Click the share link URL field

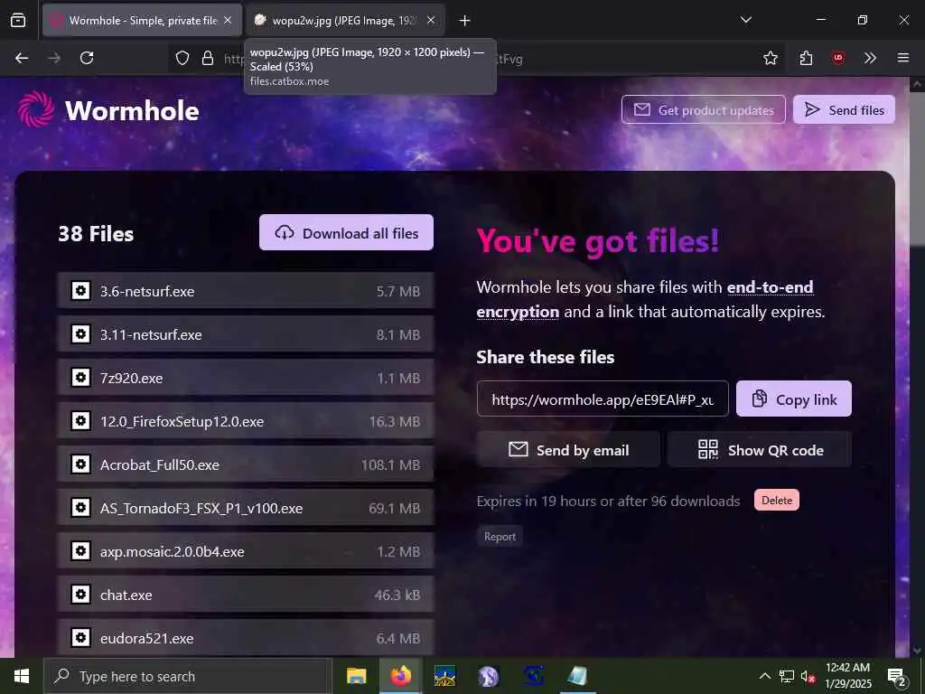click(x=603, y=399)
